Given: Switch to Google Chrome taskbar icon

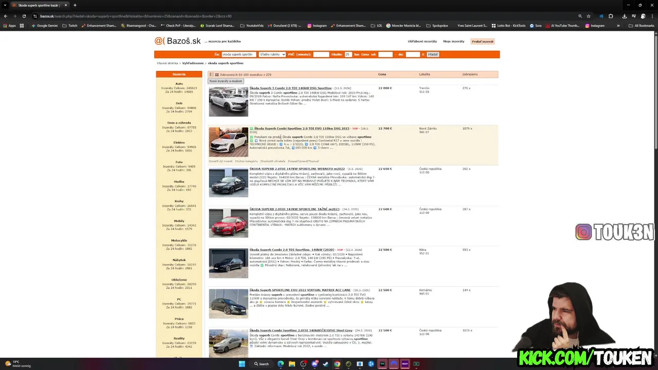Looking at the screenshot, I should pyautogui.click(x=337, y=364).
